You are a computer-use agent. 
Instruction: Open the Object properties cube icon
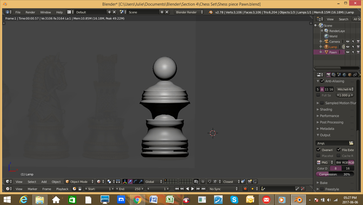(x=350, y=75)
